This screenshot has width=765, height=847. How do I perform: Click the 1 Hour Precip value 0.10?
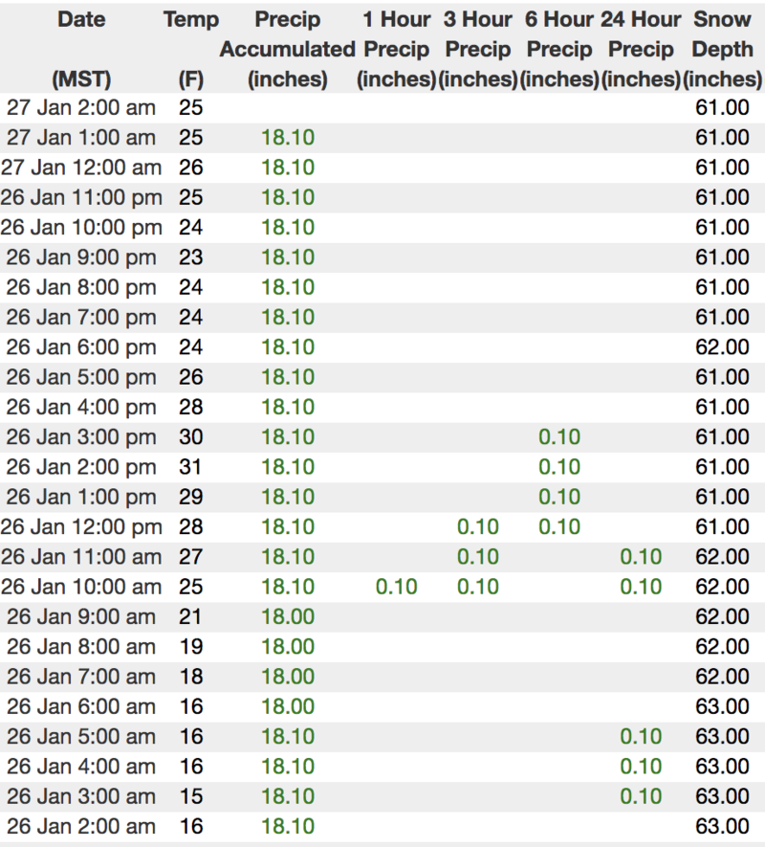[396, 587]
